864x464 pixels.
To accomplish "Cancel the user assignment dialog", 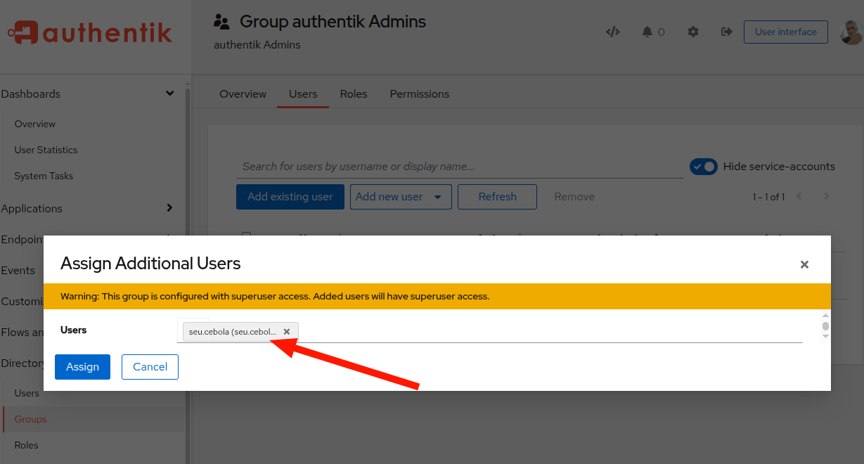I will coord(150,366).
